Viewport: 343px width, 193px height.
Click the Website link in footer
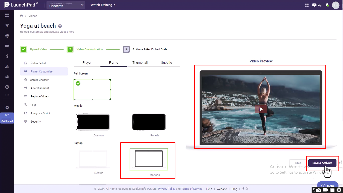(222, 189)
